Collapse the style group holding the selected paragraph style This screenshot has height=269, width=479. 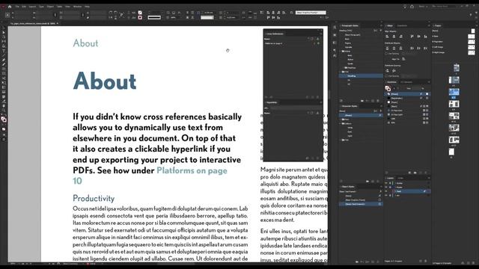[340, 72]
